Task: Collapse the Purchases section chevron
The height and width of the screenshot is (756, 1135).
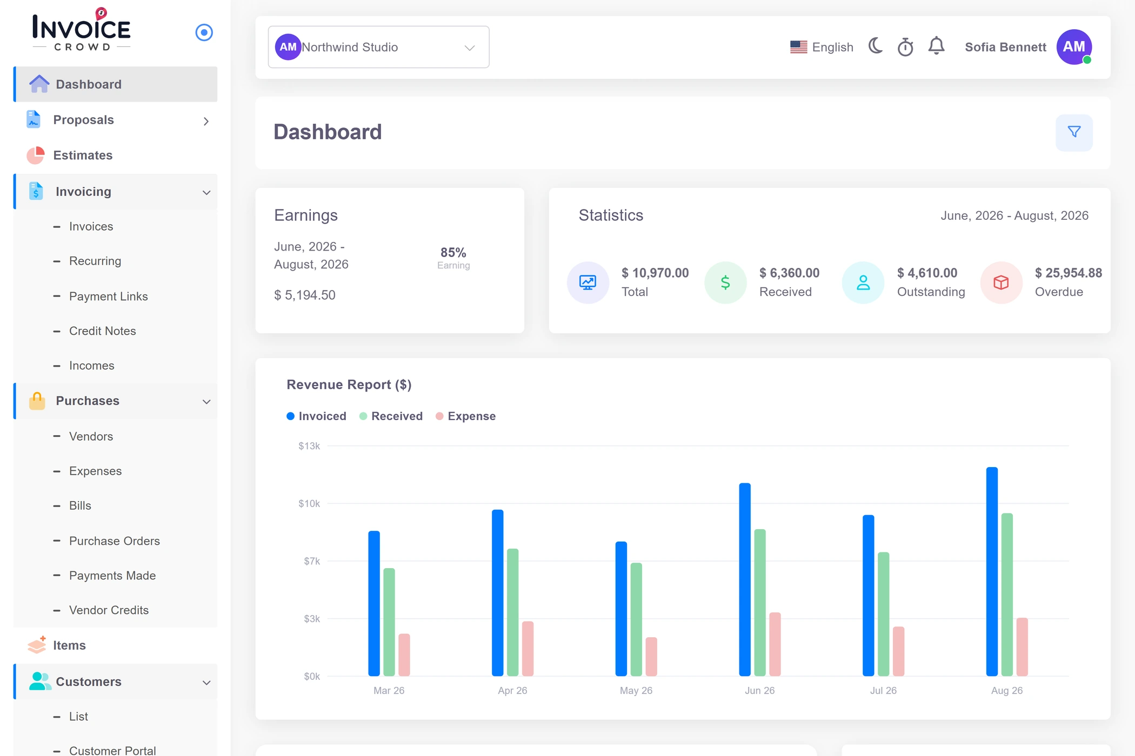Action: pos(206,401)
